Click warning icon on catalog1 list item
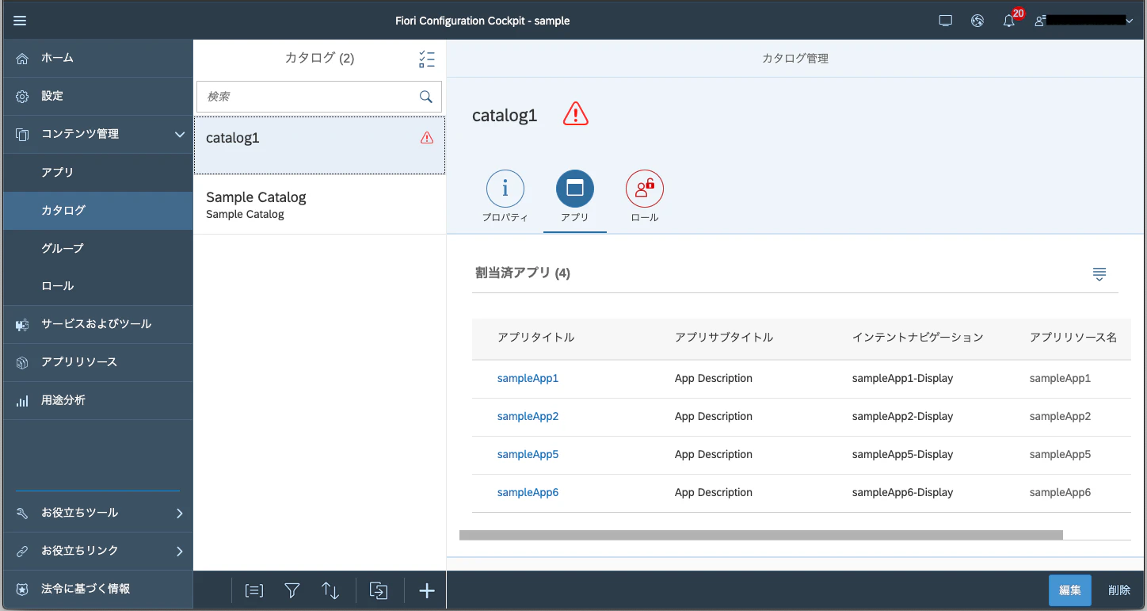1147x611 pixels. tap(427, 138)
